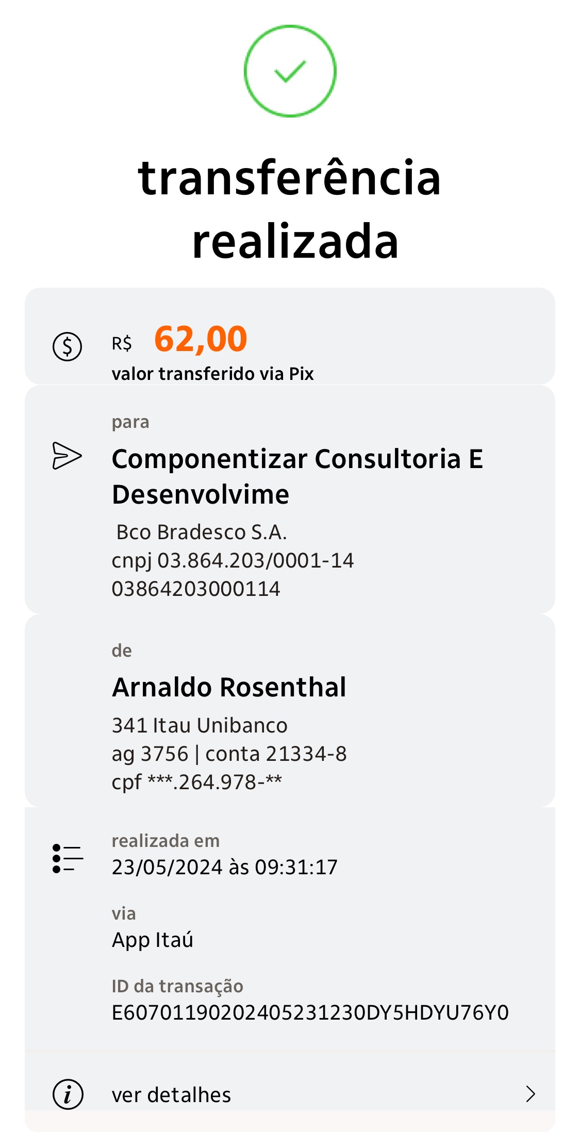Tap the bulleted list details icon
Image resolution: width=580 pixels, height=1132 pixels.
pos(68,858)
